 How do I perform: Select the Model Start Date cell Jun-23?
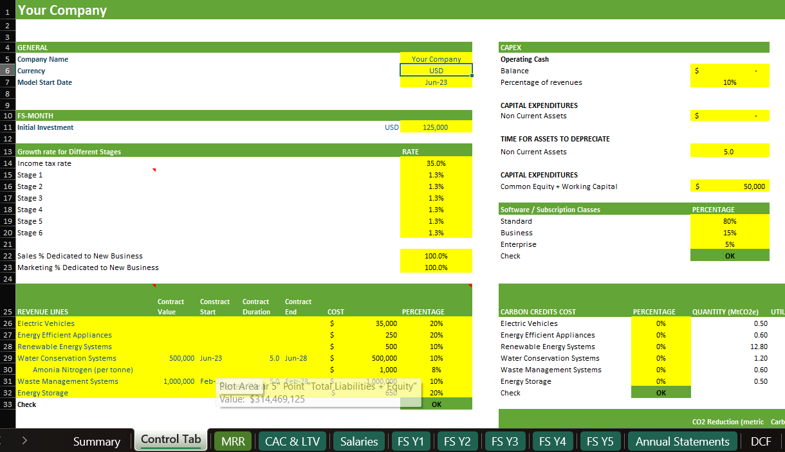pos(436,82)
